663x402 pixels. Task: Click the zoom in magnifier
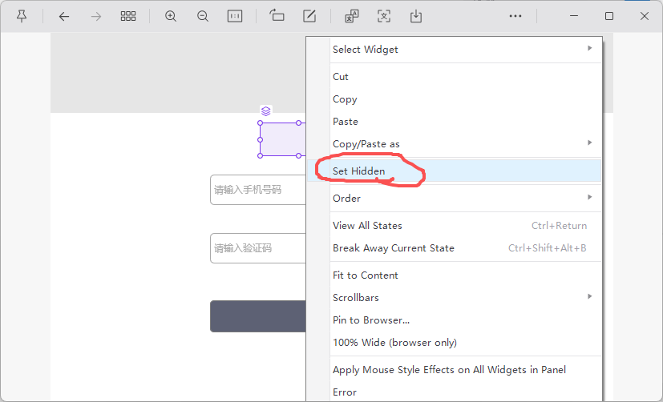[171, 16]
